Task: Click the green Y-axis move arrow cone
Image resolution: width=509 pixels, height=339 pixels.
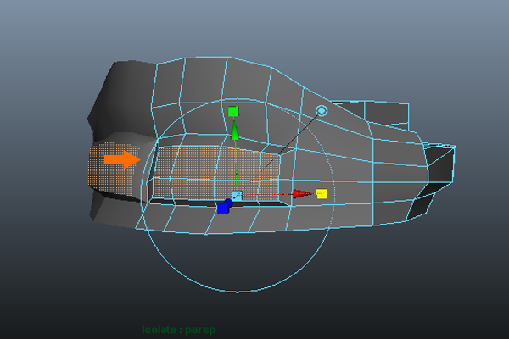Action: 235,131
